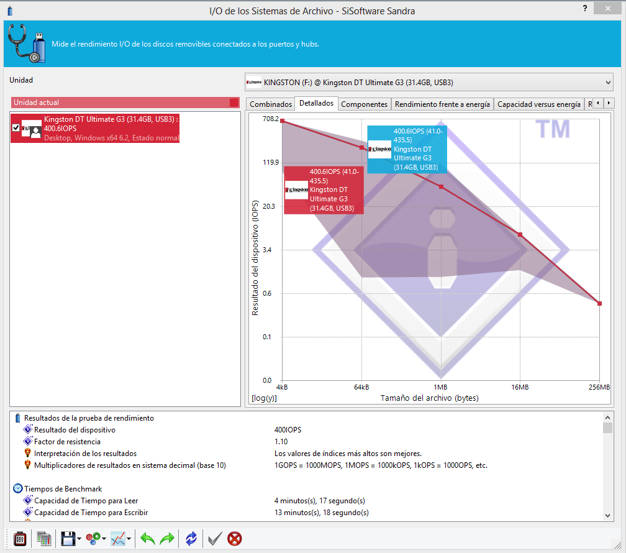Open the Rendimiento frente a energía tab
This screenshot has width=626, height=553.
click(442, 104)
